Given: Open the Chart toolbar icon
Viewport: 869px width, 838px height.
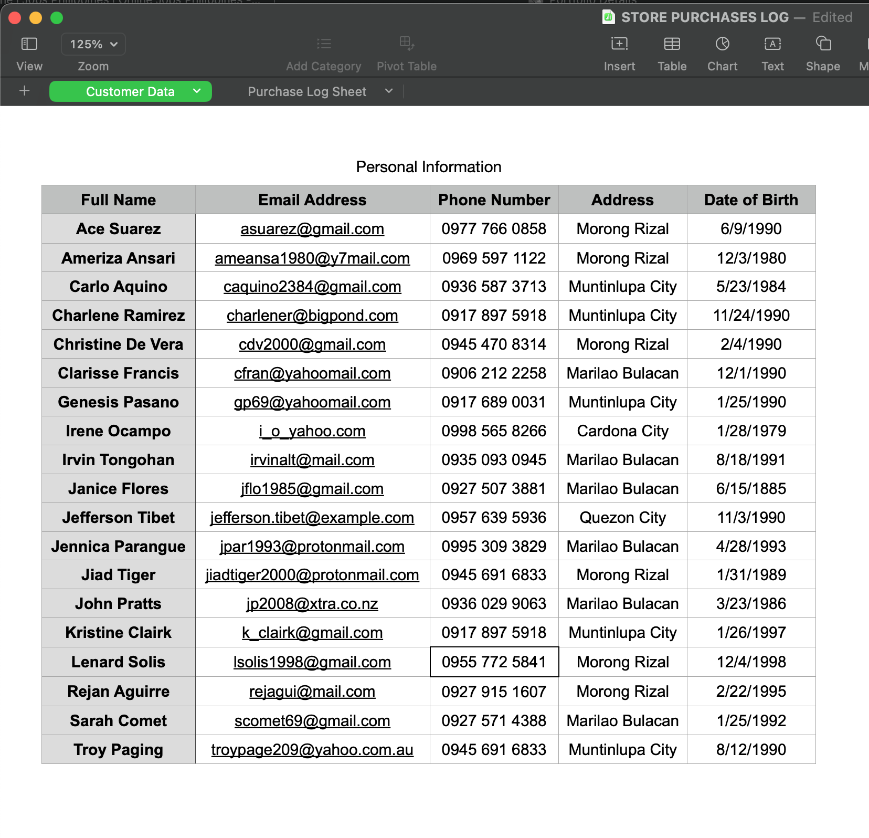Looking at the screenshot, I should coord(723,44).
